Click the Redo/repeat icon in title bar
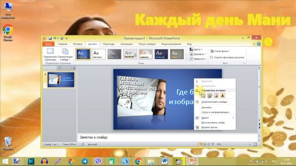The height and width of the screenshot is (166, 296). point(62,38)
